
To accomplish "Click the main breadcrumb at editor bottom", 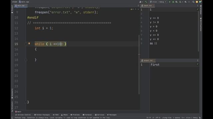I will click(x=18, y=112).
